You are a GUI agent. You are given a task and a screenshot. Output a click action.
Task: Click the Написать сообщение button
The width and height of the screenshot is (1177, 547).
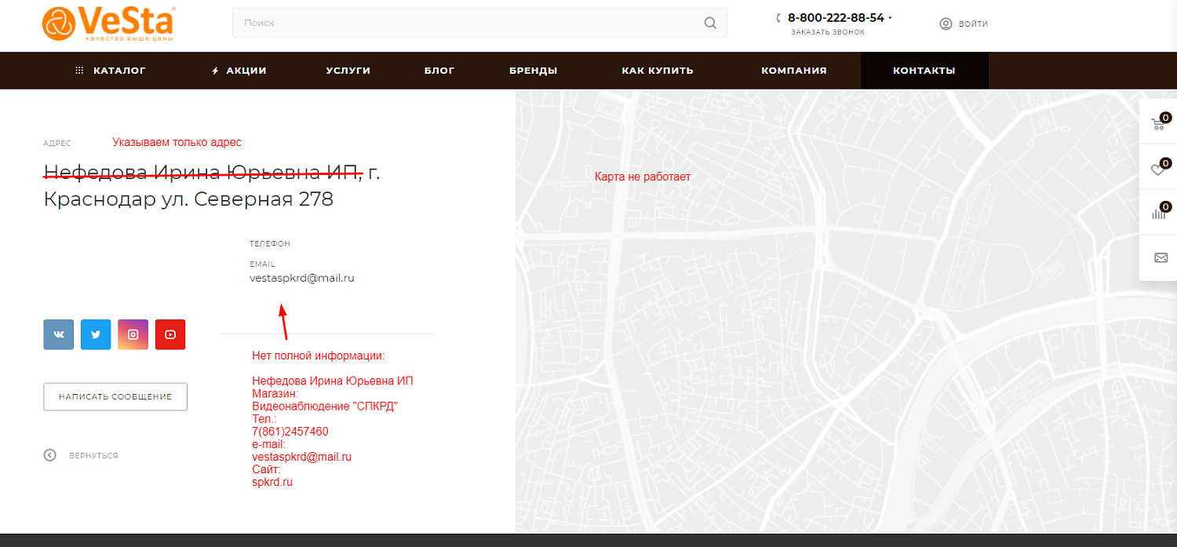click(115, 396)
